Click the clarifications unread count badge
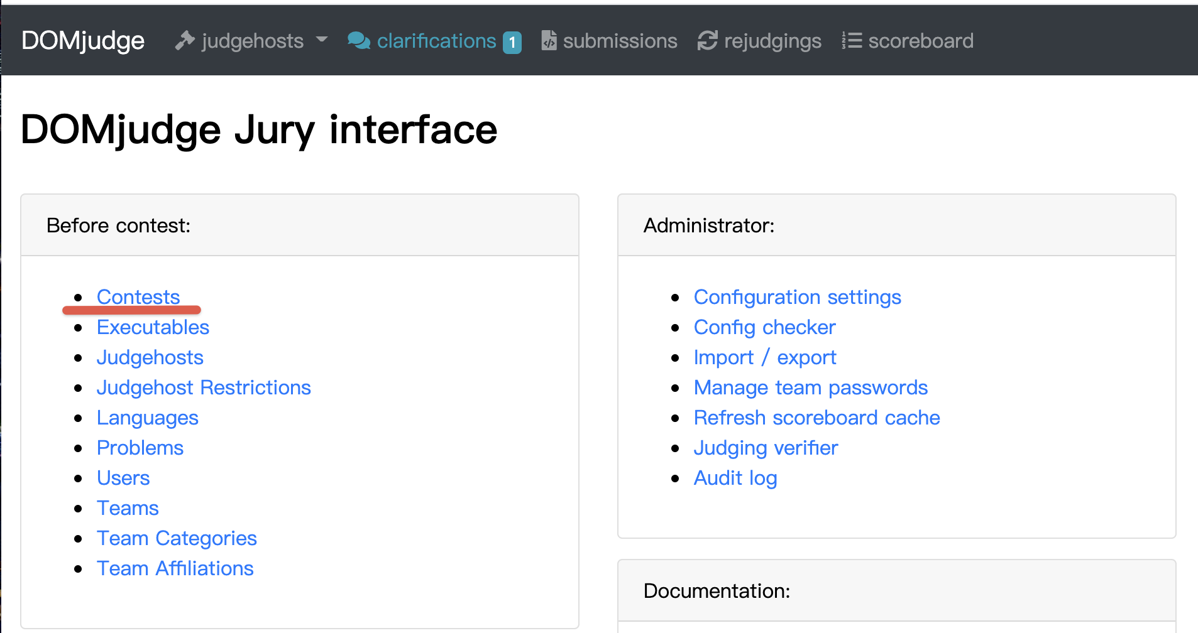1198x633 pixels. [x=512, y=42]
